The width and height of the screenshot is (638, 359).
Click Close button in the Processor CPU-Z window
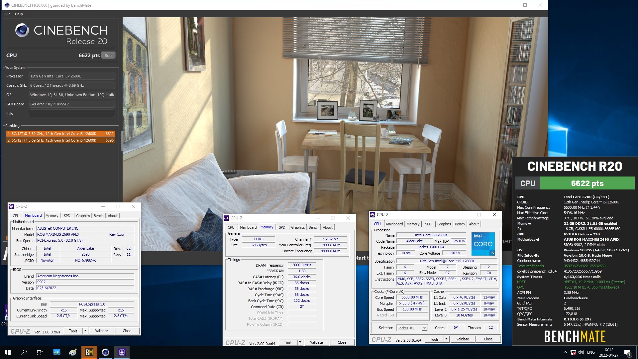(x=488, y=339)
